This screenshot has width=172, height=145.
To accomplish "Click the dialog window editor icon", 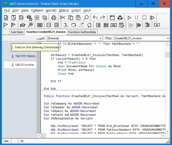I will pyautogui.click(x=112, y=18).
